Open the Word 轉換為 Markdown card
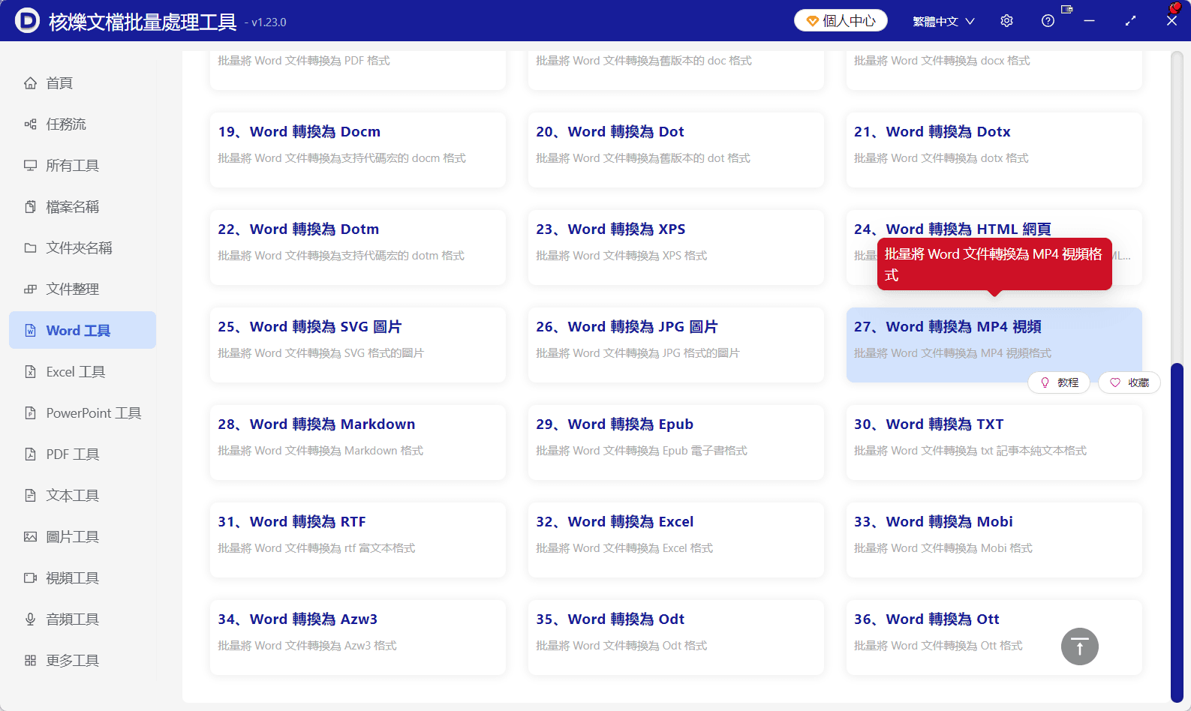The height and width of the screenshot is (711, 1191). (358, 442)
